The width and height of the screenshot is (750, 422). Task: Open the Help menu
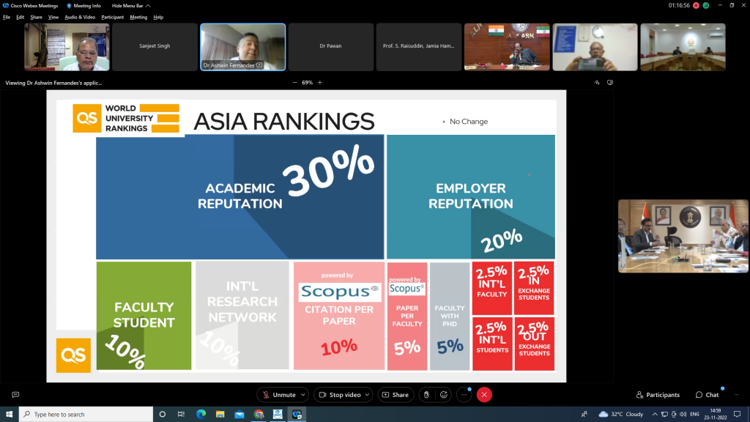pos(158,18)
